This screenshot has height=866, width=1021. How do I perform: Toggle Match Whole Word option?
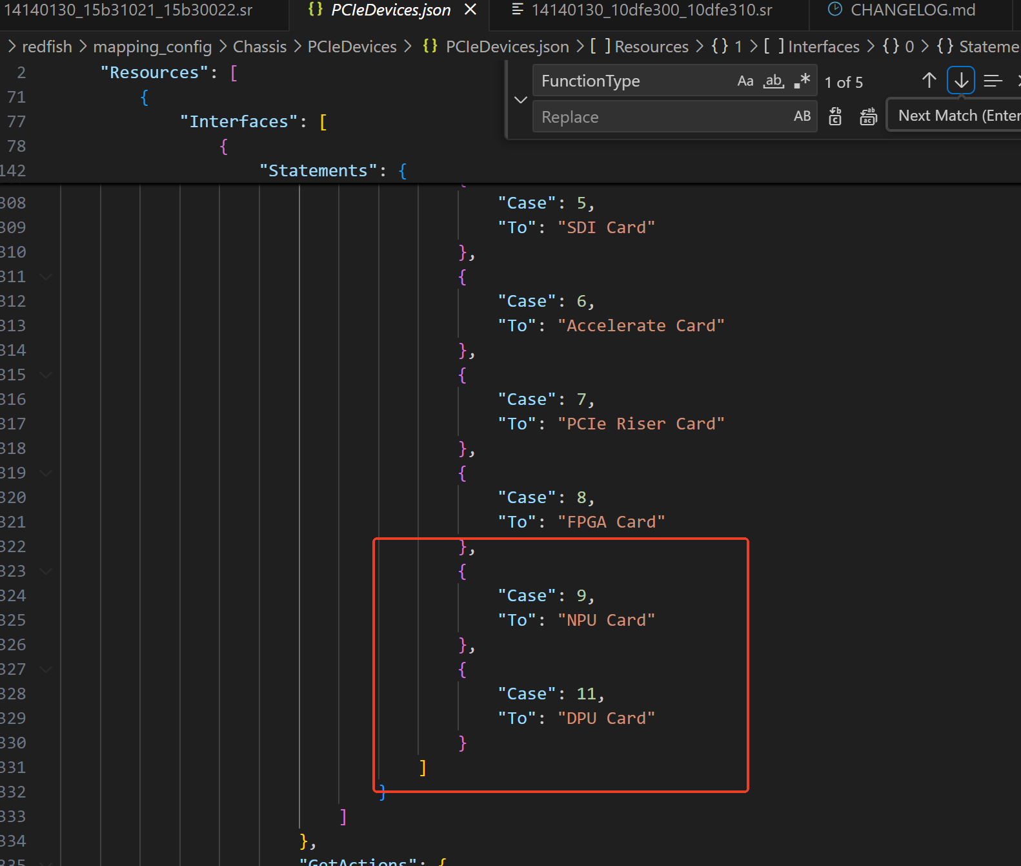[x=774, y=81]
